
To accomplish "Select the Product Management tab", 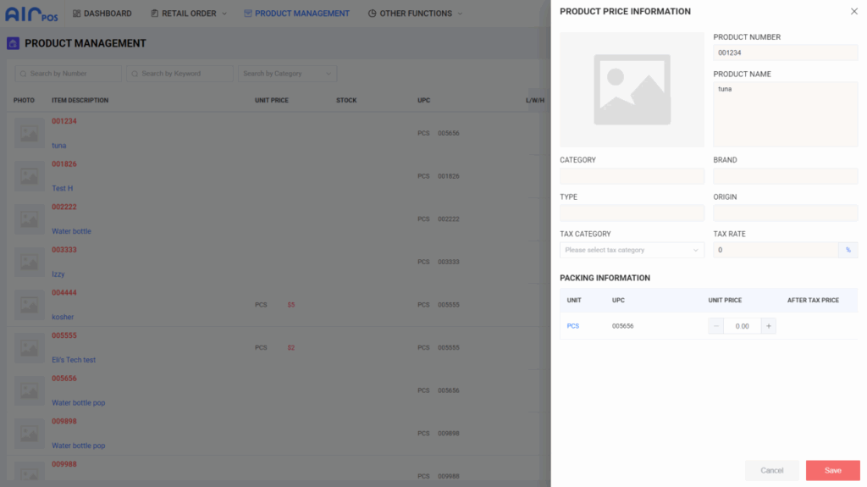I will point(296,14).
